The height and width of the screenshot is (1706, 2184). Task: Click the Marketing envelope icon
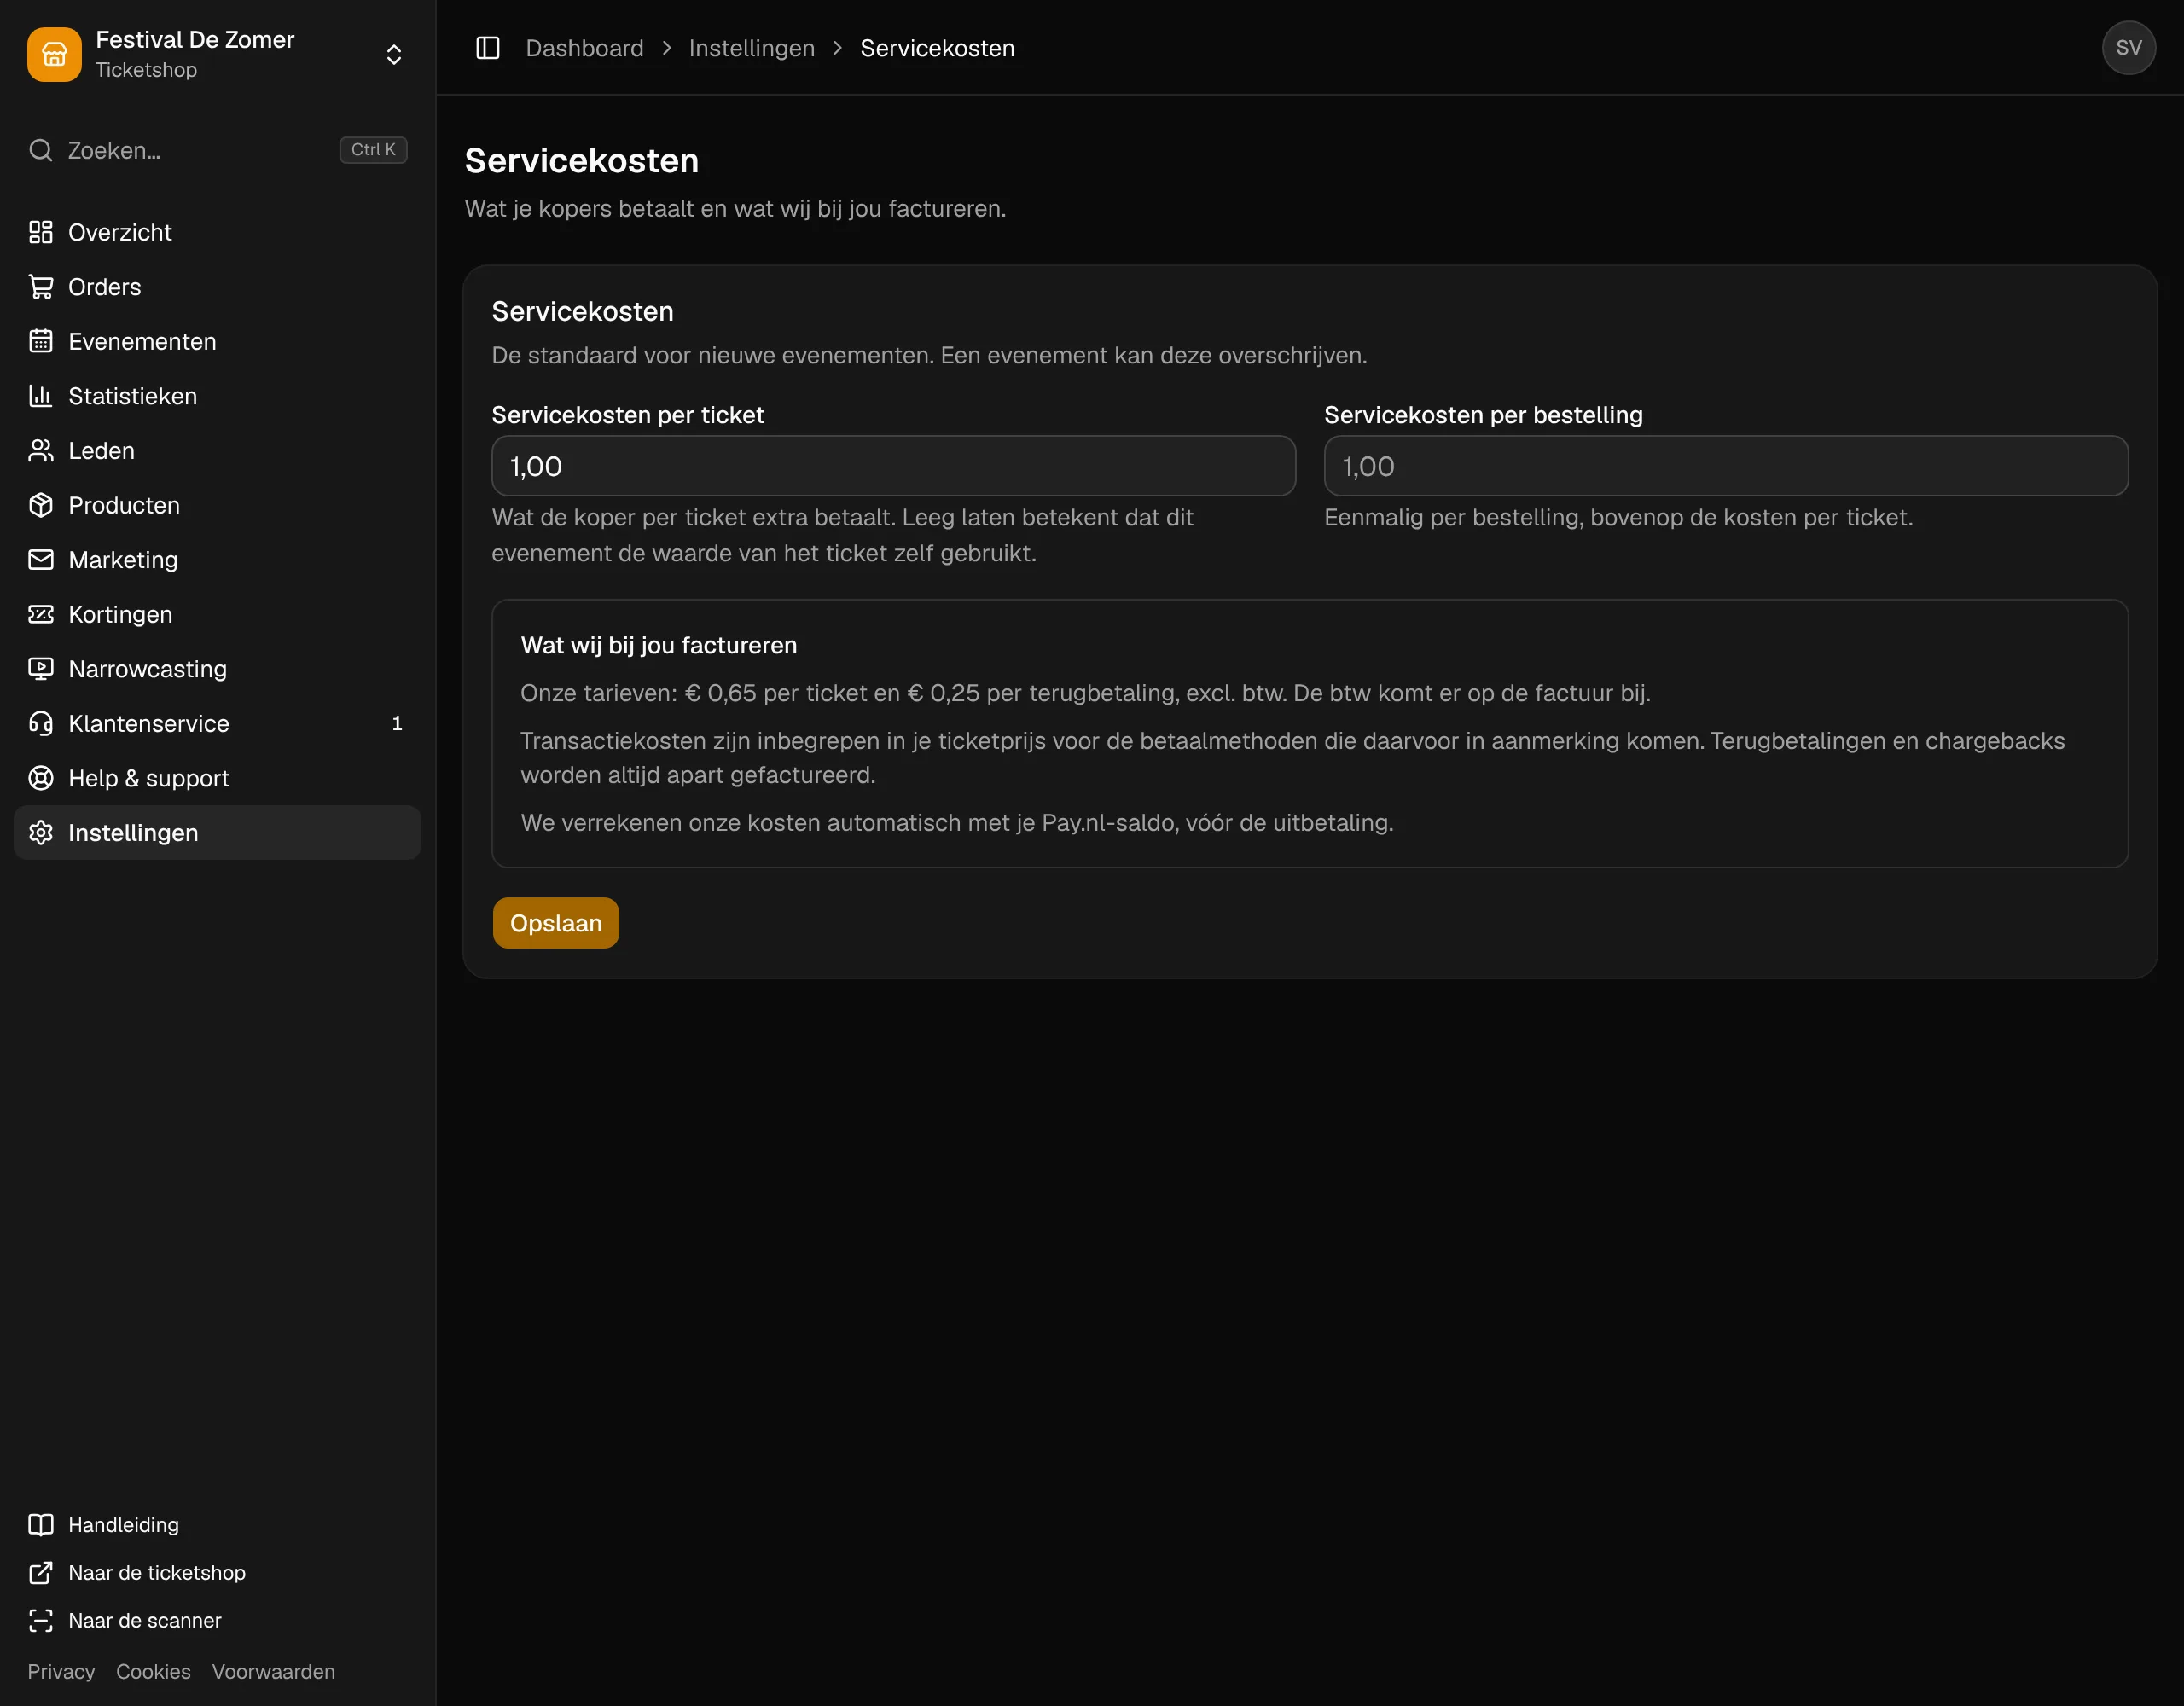pyautogui.click(x=41, y=560)
